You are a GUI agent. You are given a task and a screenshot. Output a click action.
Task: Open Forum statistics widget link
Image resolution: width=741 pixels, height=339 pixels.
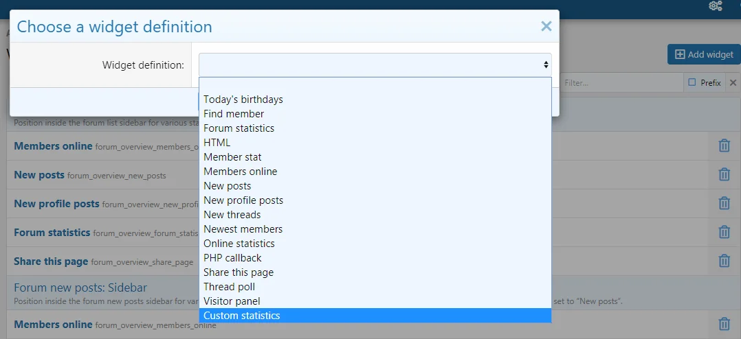52,233
